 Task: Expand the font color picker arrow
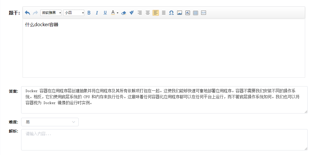tap(117, 13)
